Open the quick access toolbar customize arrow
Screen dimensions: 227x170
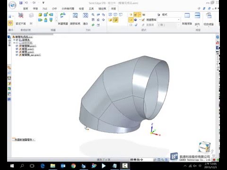[44, 3]
